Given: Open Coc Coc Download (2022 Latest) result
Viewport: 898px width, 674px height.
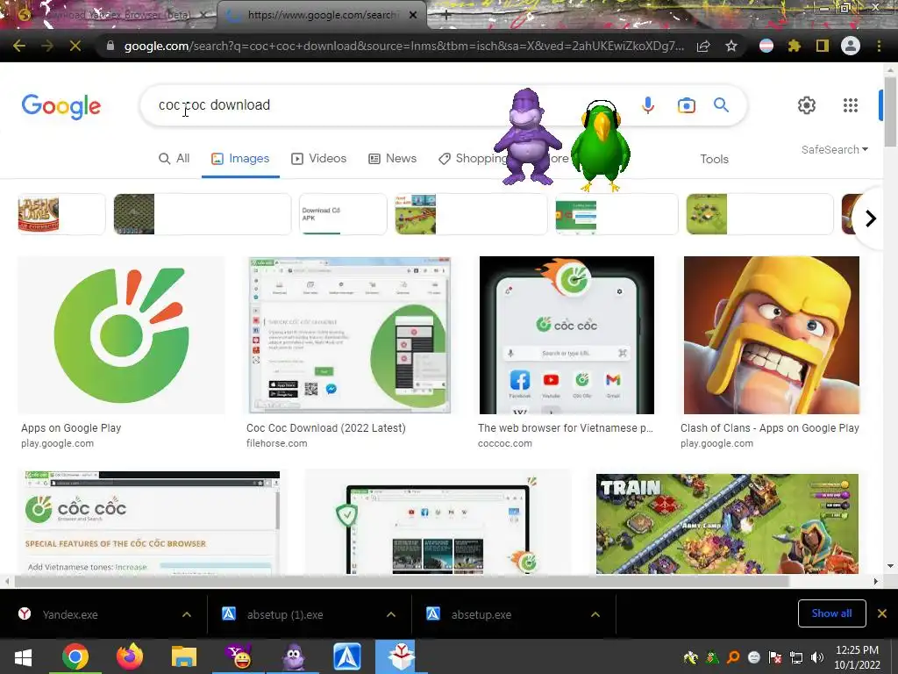Looking at the screenshot, I should click(x=326, y=428).
